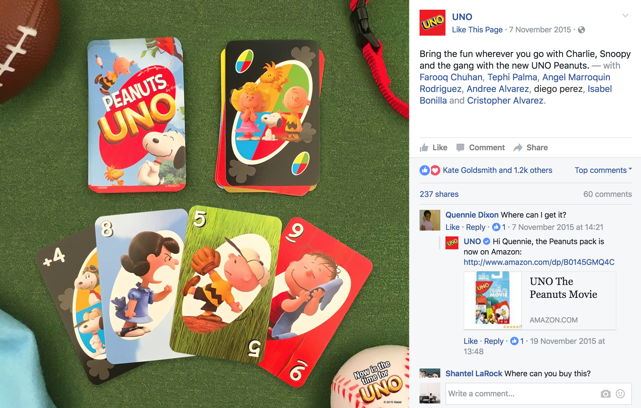Image resolution: width=641 pixels, height=408 pixels.
Task: View all 60 comments
Action: [x=607, y=194]
